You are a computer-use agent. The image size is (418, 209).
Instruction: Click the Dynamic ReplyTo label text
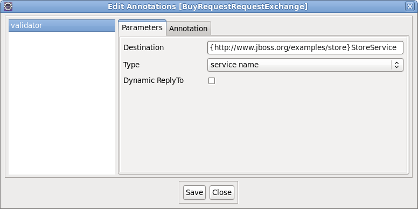(154, 80)
